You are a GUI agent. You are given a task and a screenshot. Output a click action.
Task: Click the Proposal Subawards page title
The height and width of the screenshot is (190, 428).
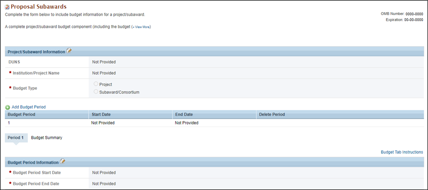39,6
